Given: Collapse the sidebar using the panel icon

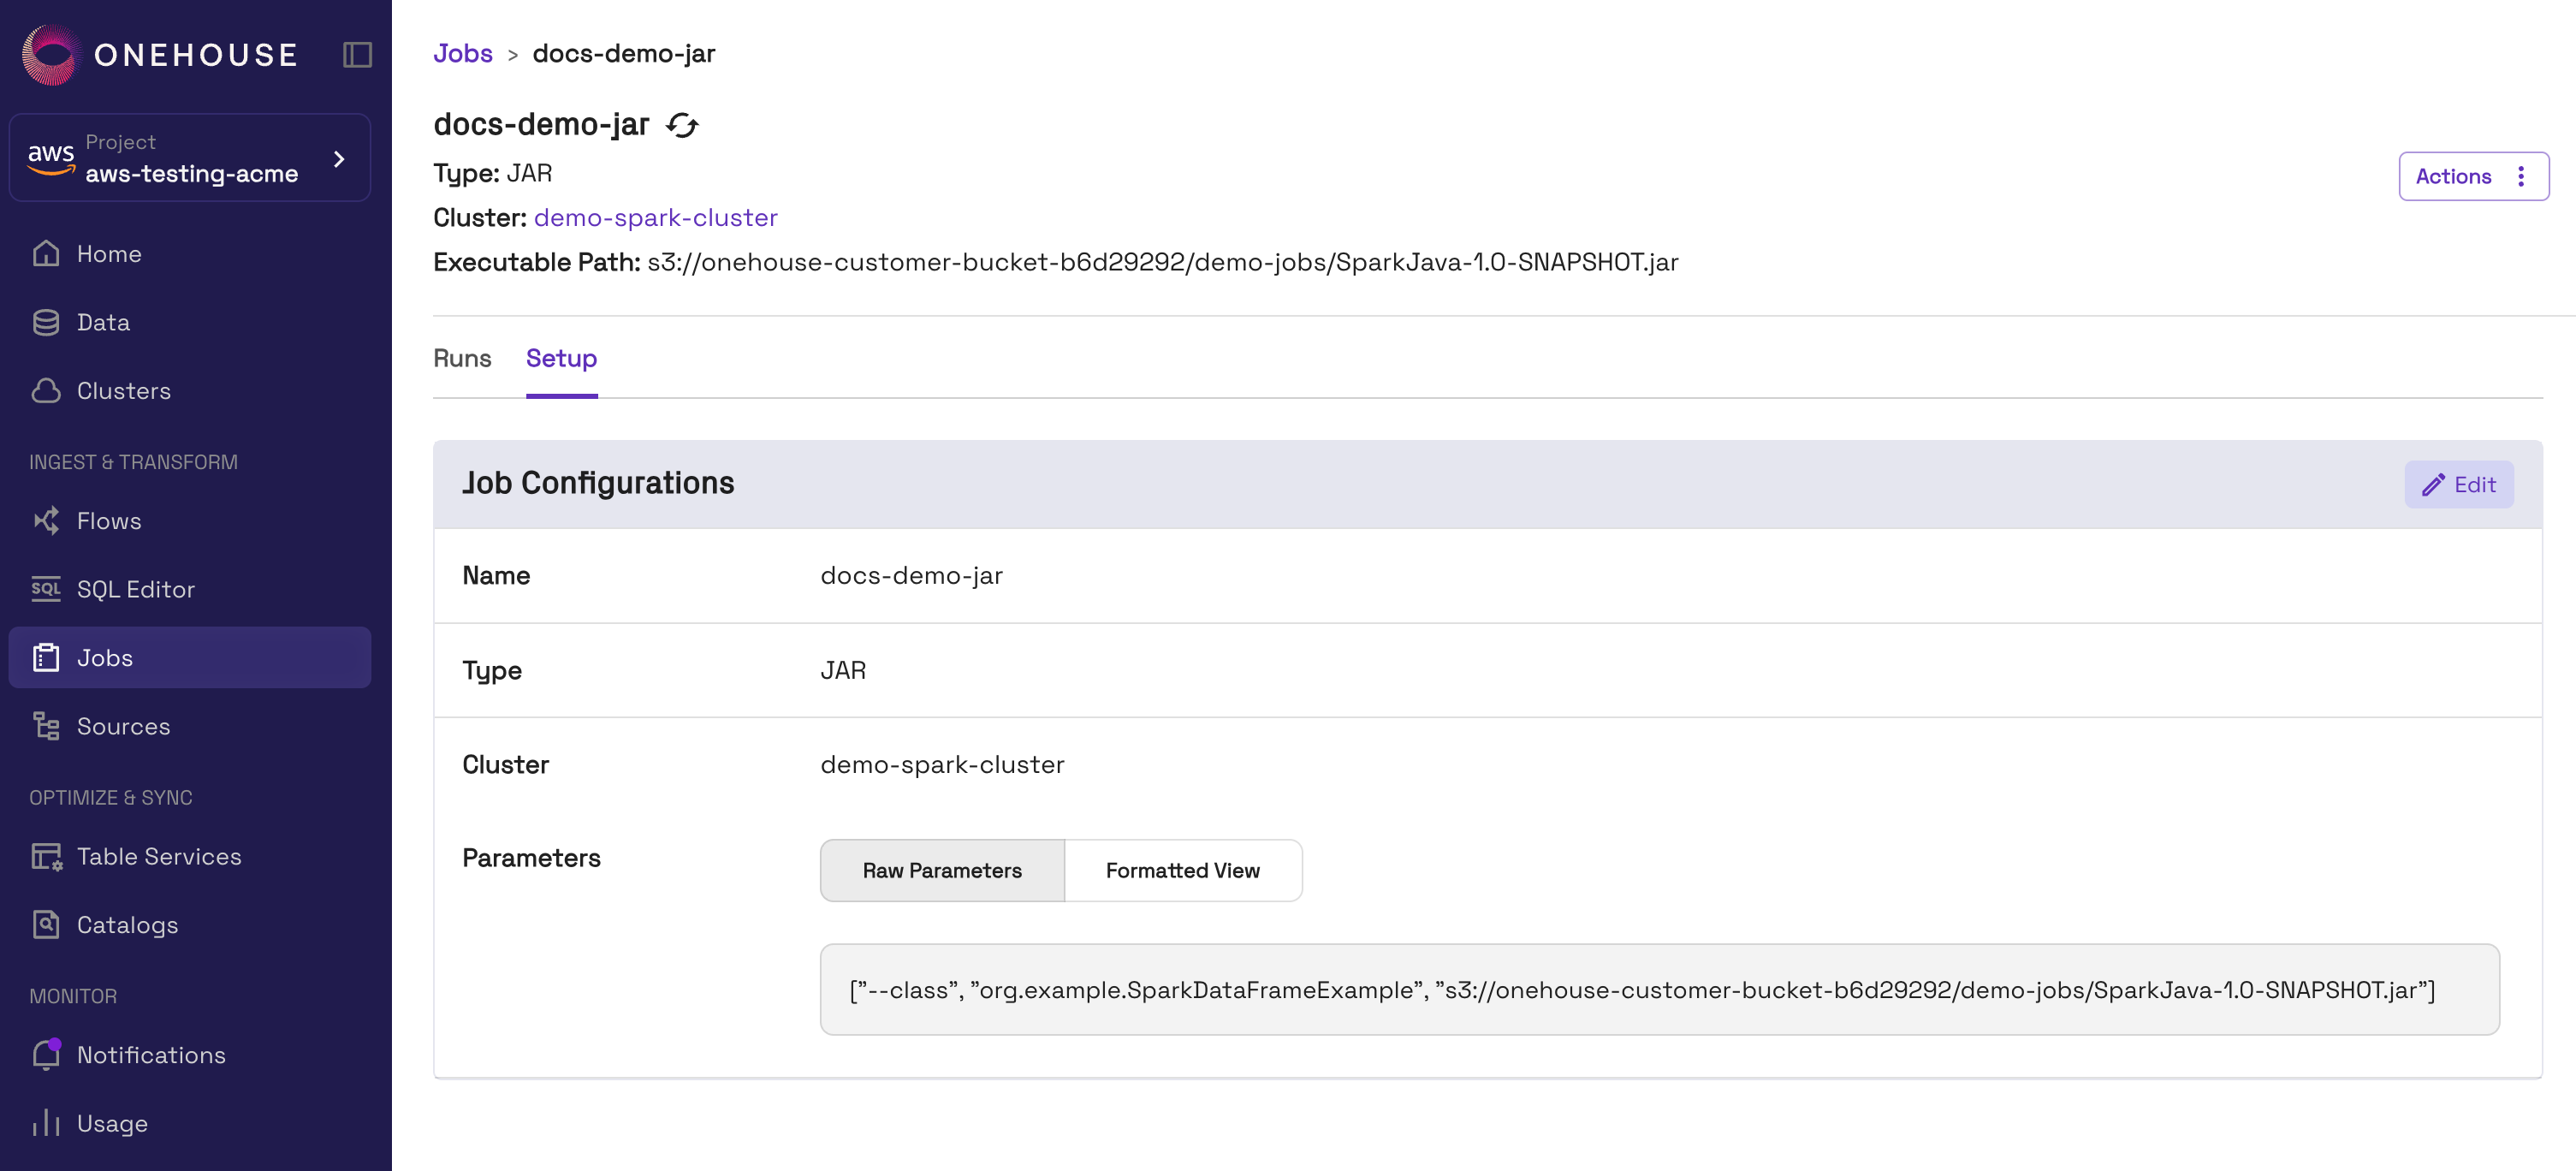Looking at the screenshot, I should point(357,54).
